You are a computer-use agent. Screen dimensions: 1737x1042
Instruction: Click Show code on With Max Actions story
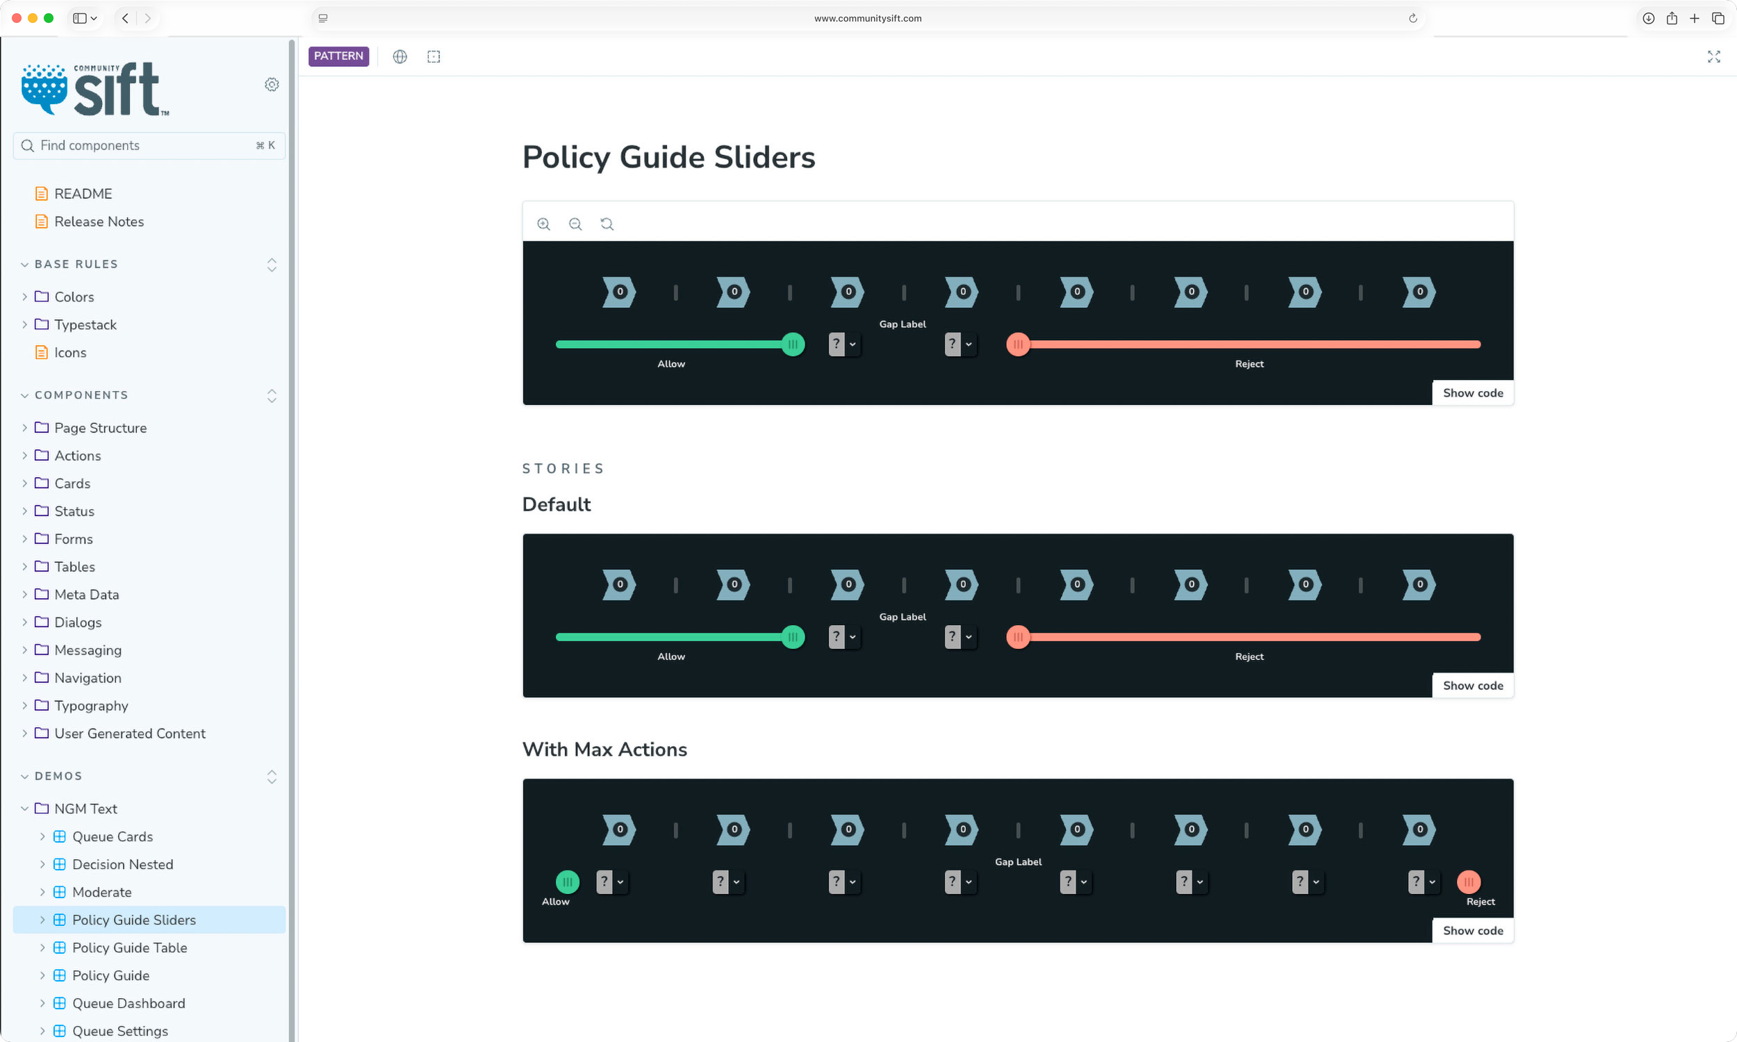coord(1472,931)
